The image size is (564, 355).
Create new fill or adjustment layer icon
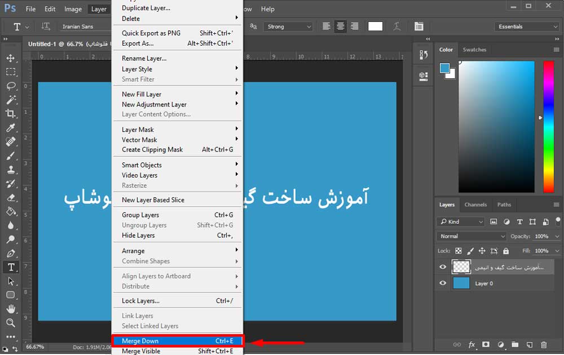pos(501,345)
